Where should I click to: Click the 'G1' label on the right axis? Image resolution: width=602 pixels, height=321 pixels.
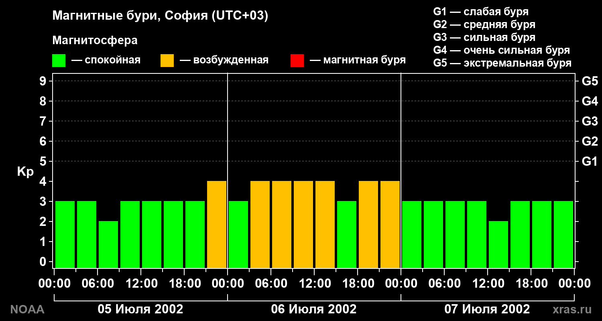pos(590,161)
